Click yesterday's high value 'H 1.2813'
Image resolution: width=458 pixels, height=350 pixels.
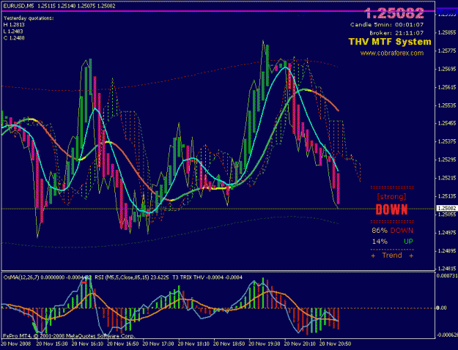click(14, 25)
